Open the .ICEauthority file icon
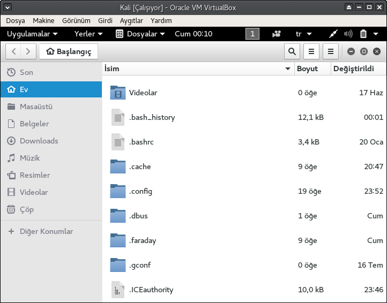The image size is (387, 303). pyautogui.click(x=117, y=290)
